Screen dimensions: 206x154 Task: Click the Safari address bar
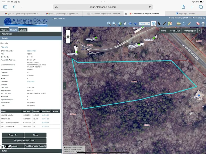click(x=103, y=7)
